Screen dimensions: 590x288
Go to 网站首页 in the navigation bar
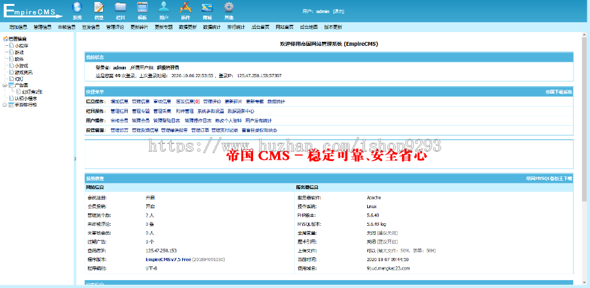[x=285, y=27]
